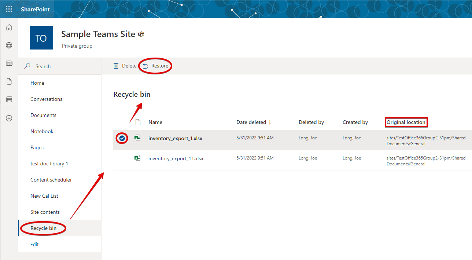Viewport: 472px width, 260px height.
Task: Open My files page icon
Action: coord(9,81)
